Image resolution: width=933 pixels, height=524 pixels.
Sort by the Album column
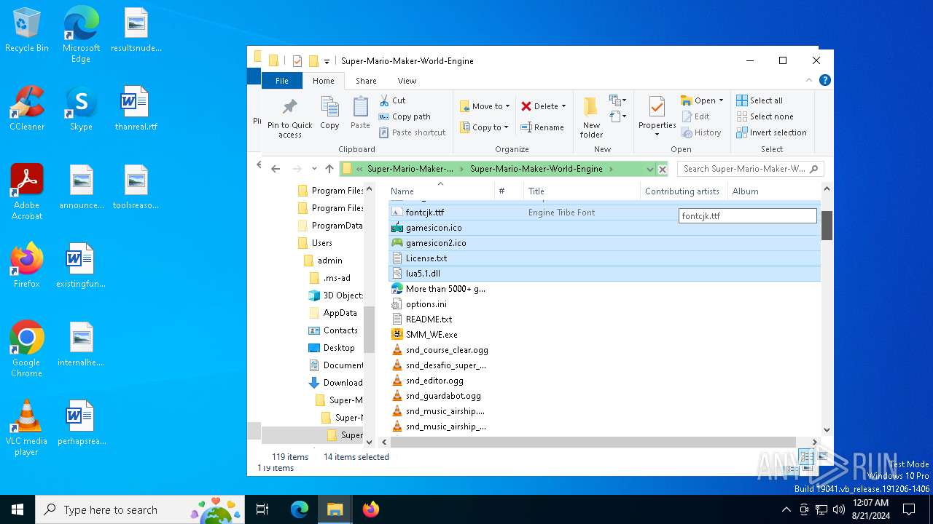click(x=773, y=191)
